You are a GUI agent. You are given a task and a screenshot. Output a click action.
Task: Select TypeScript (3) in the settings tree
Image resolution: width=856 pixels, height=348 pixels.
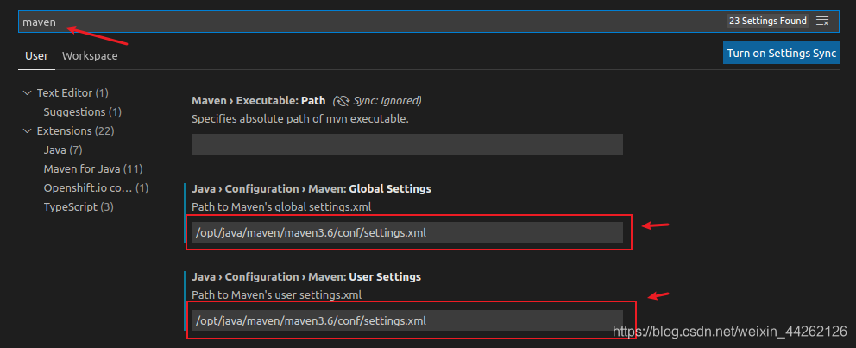[x=79, y=207]
